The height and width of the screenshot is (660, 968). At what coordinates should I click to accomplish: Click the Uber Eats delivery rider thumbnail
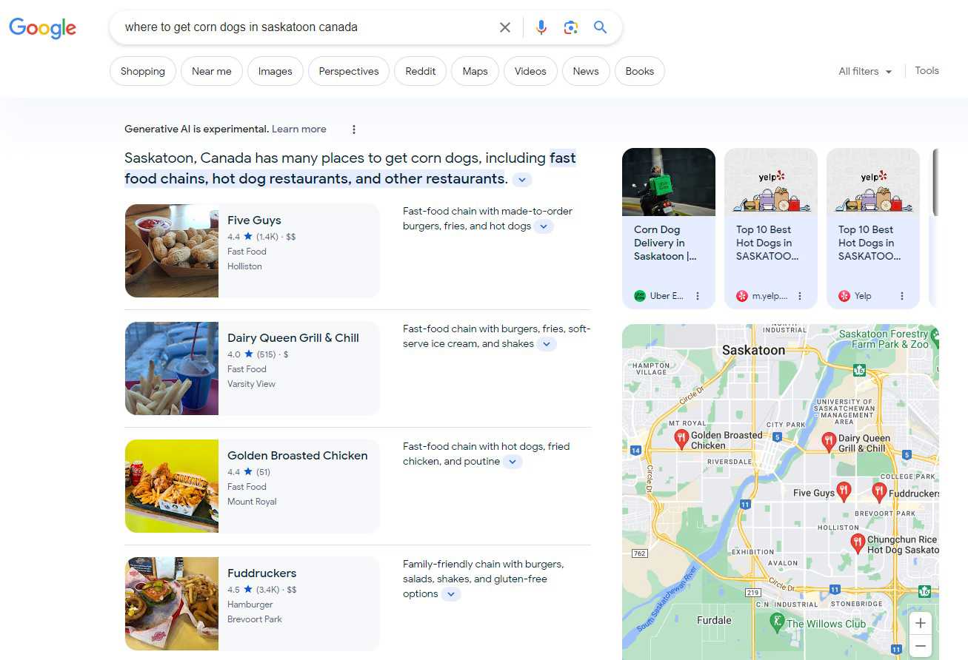tap(669, 182)
